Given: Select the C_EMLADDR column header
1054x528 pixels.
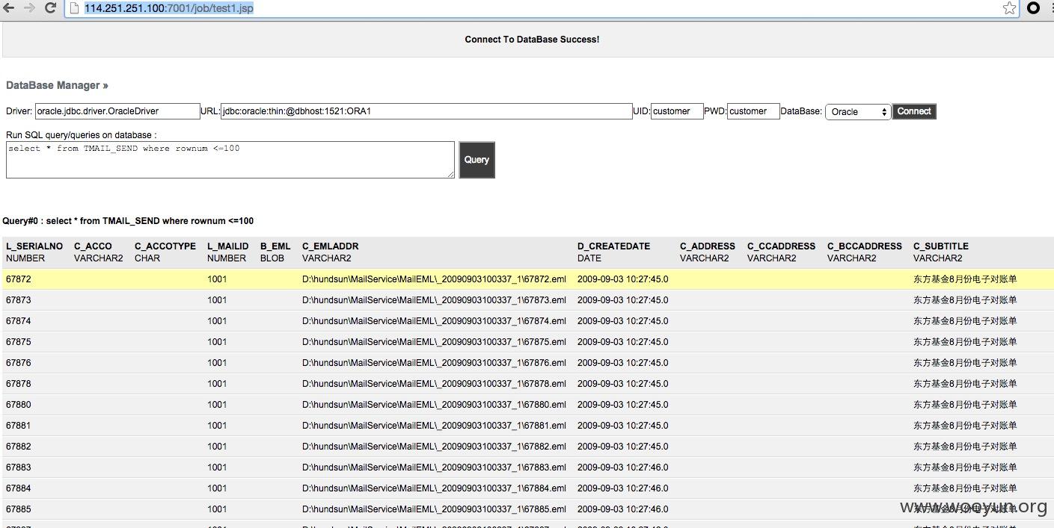Looking at the screenshot, I should point(331,246).
